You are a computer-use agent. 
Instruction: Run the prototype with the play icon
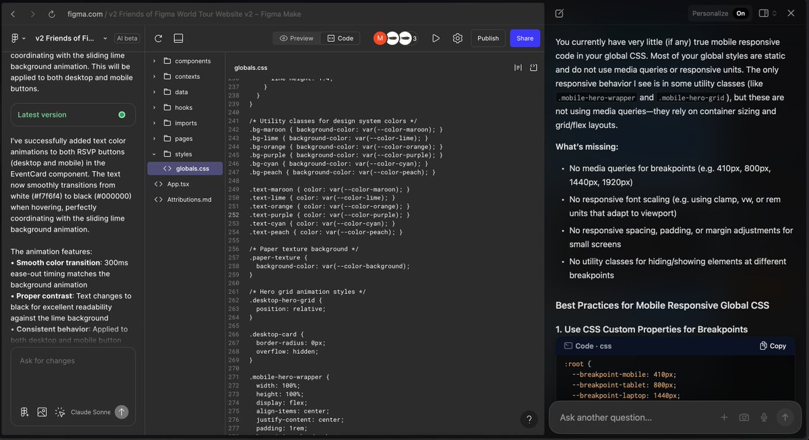(x=436, y=38)
